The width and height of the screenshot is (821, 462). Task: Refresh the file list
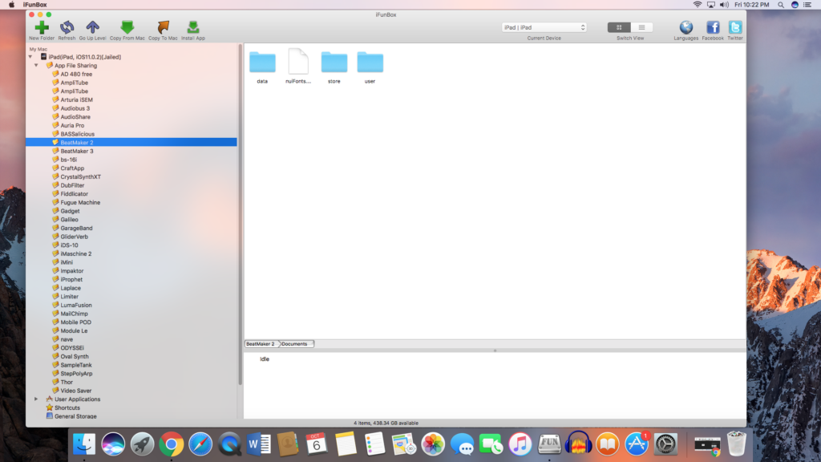pyautogui.click(x=67, y=27)
